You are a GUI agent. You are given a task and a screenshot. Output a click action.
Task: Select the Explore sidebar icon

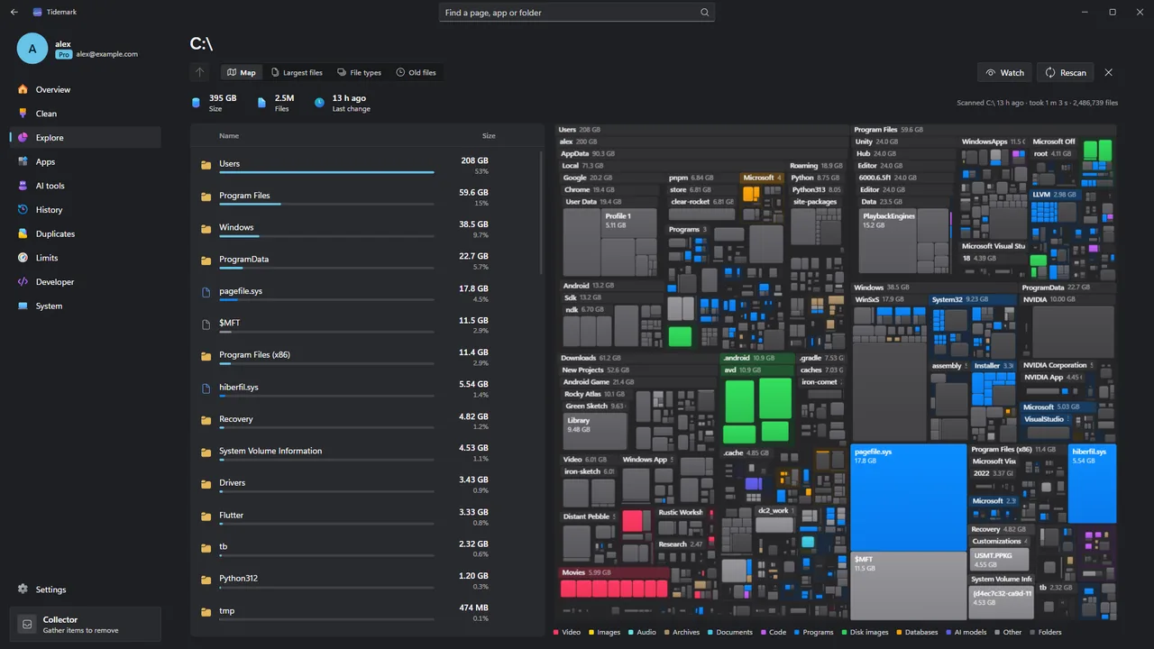point(23,138)
